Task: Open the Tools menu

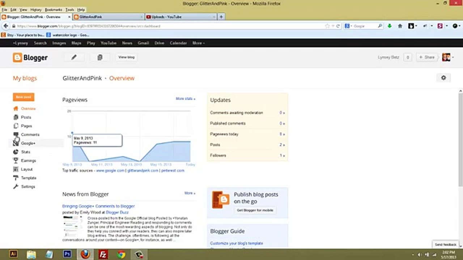Action: click(70, 10)
